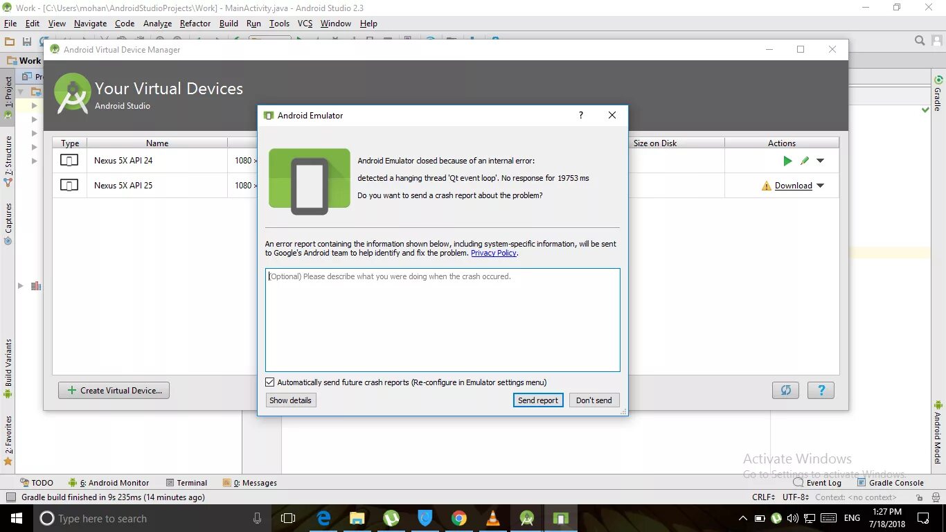The height and width of the screenshot is (532, 946).
Task: Open the Tools menu
Action: [x=279, y=24]
